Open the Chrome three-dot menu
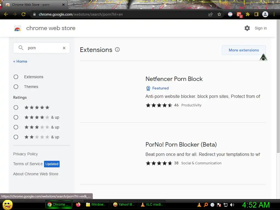Screen dimensions: 280x210 274,14
